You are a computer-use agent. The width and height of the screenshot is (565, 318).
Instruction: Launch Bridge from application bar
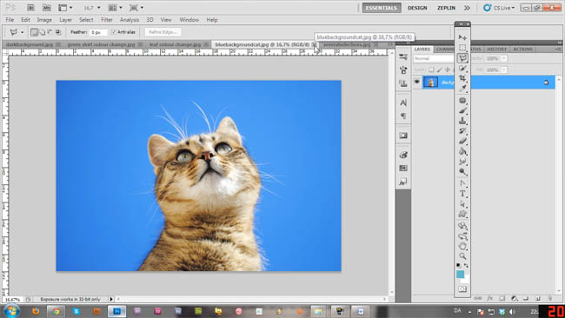point(30,8)
